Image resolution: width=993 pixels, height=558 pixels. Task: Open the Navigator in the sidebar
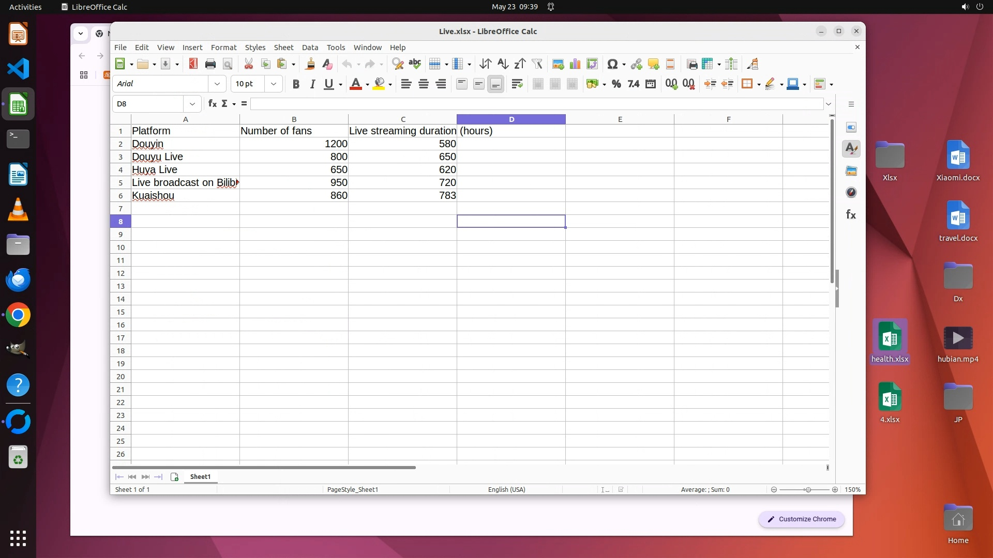click(x=851, y=193)
